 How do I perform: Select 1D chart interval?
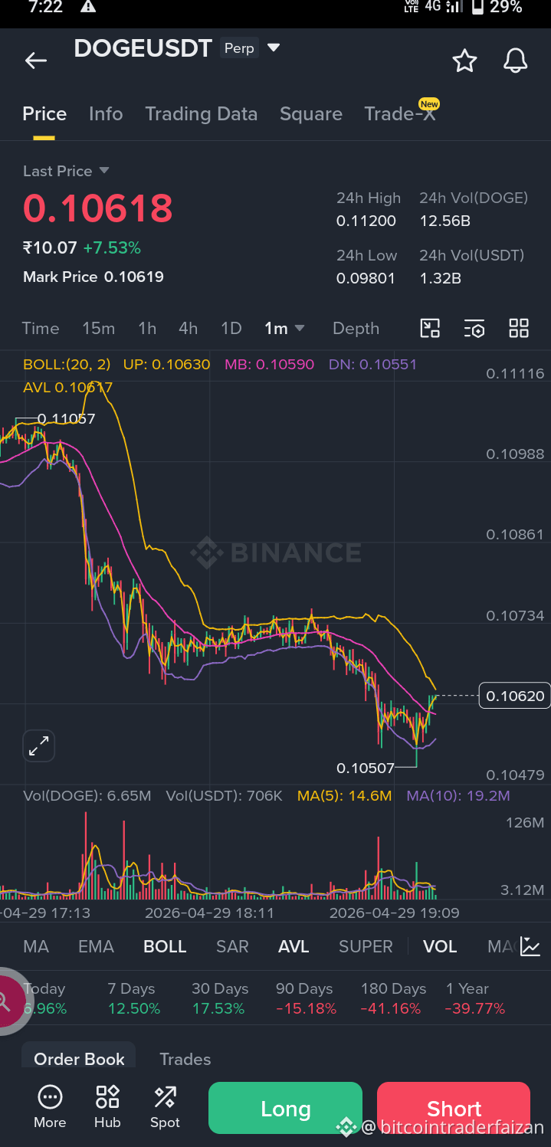[x=231, y=329]
